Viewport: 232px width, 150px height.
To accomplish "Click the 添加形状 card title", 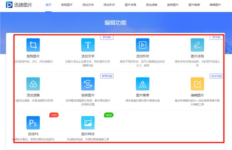I will (143, 56).
